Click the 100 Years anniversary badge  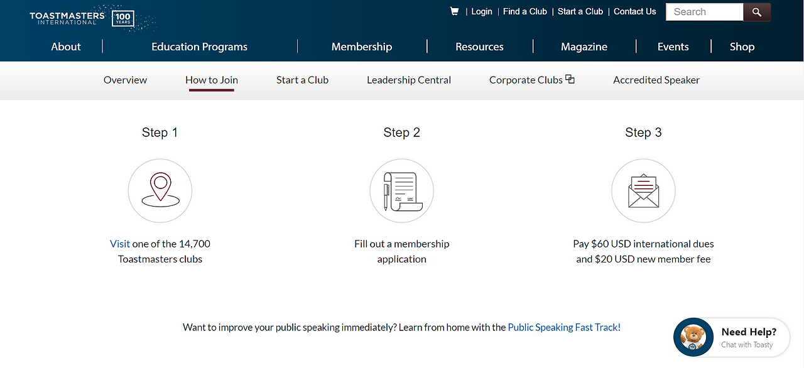(122, 18)
